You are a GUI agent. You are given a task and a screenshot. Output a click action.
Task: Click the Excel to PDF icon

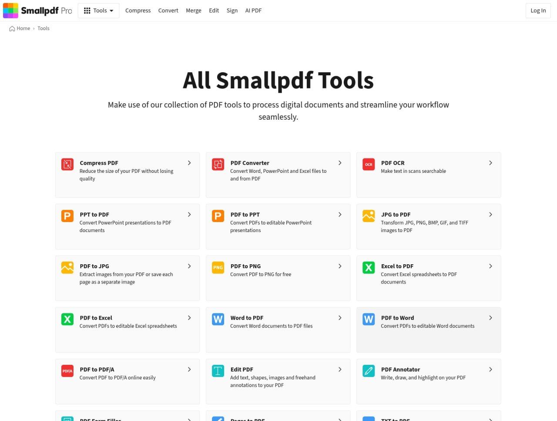[369, 267]
